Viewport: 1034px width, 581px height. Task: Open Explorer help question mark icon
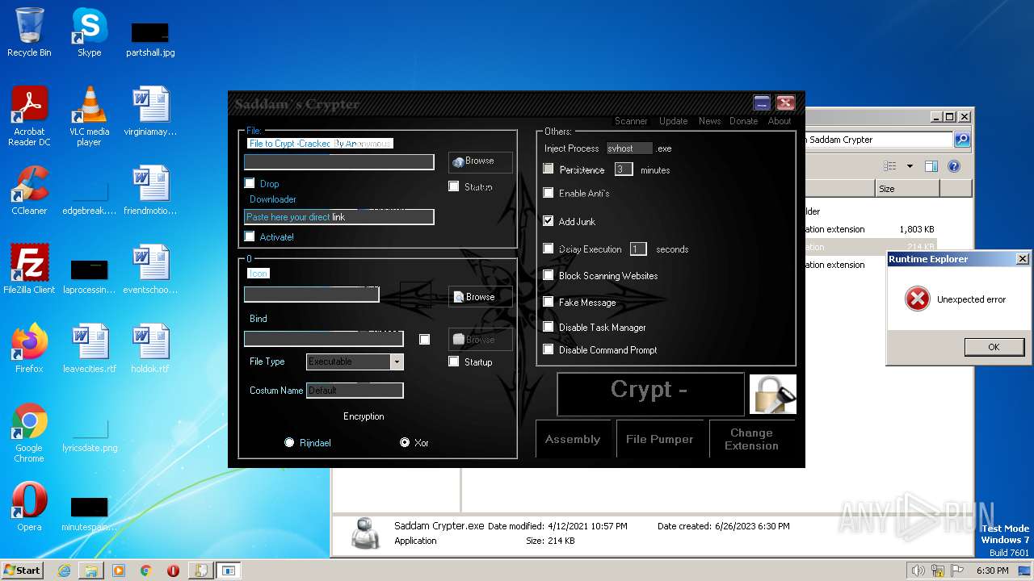[953, 166]
